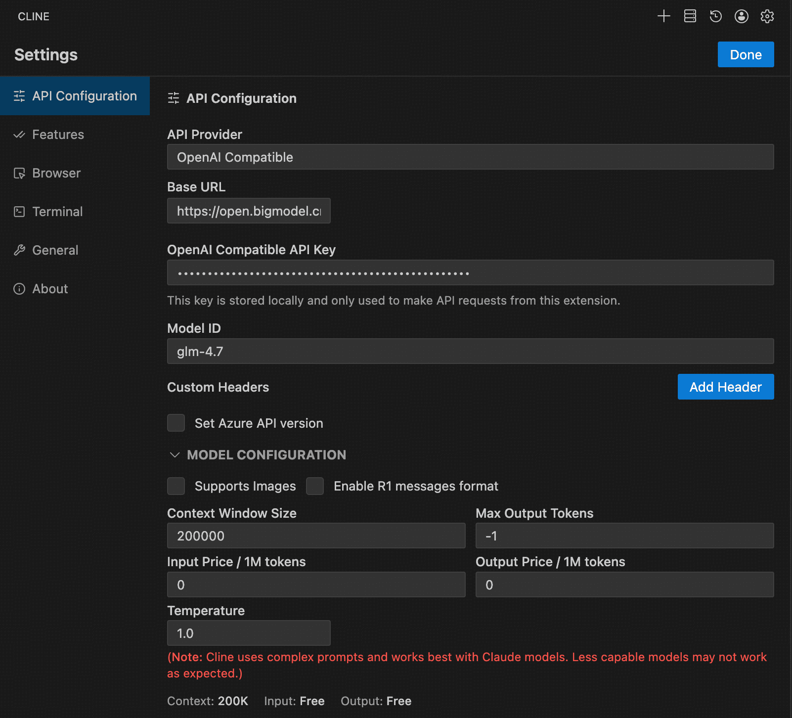
Task: Click the Base URL text field
Action: tap(249, 211)
